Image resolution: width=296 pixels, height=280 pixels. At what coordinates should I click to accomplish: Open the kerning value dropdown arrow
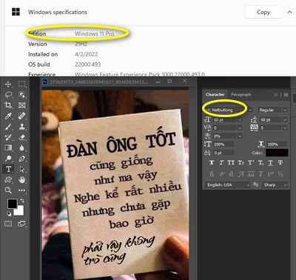coord(240,127)
